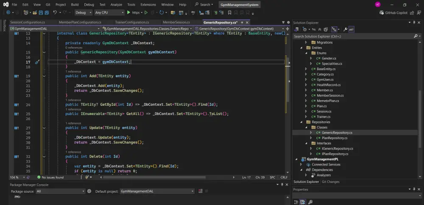Open the Package source dropdown
The height and width of the screenshot is (205, 424).
pos(60,191)
